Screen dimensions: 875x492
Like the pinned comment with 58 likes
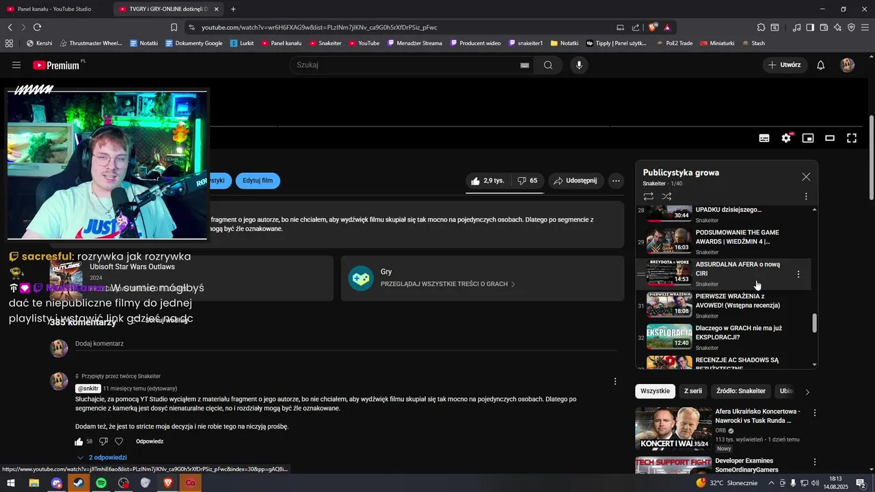[x=79, y=441]
